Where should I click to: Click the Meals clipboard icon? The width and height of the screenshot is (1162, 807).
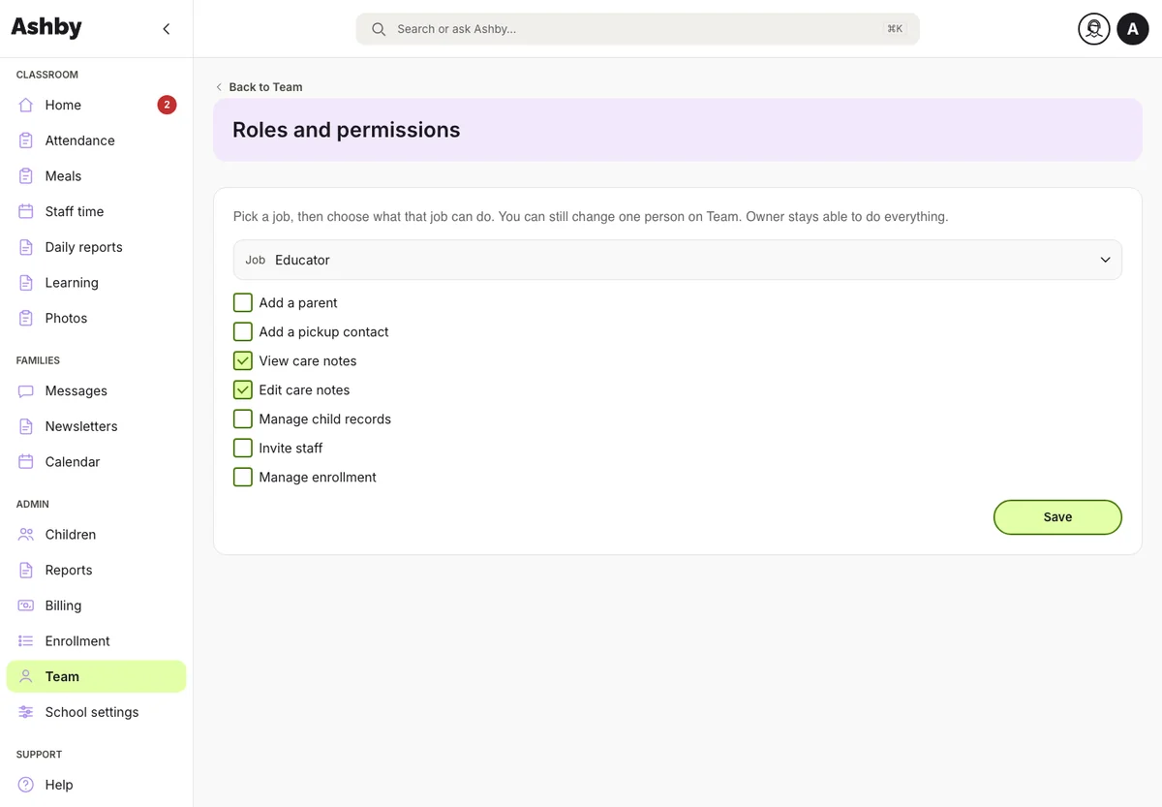(x=26, y=176)
